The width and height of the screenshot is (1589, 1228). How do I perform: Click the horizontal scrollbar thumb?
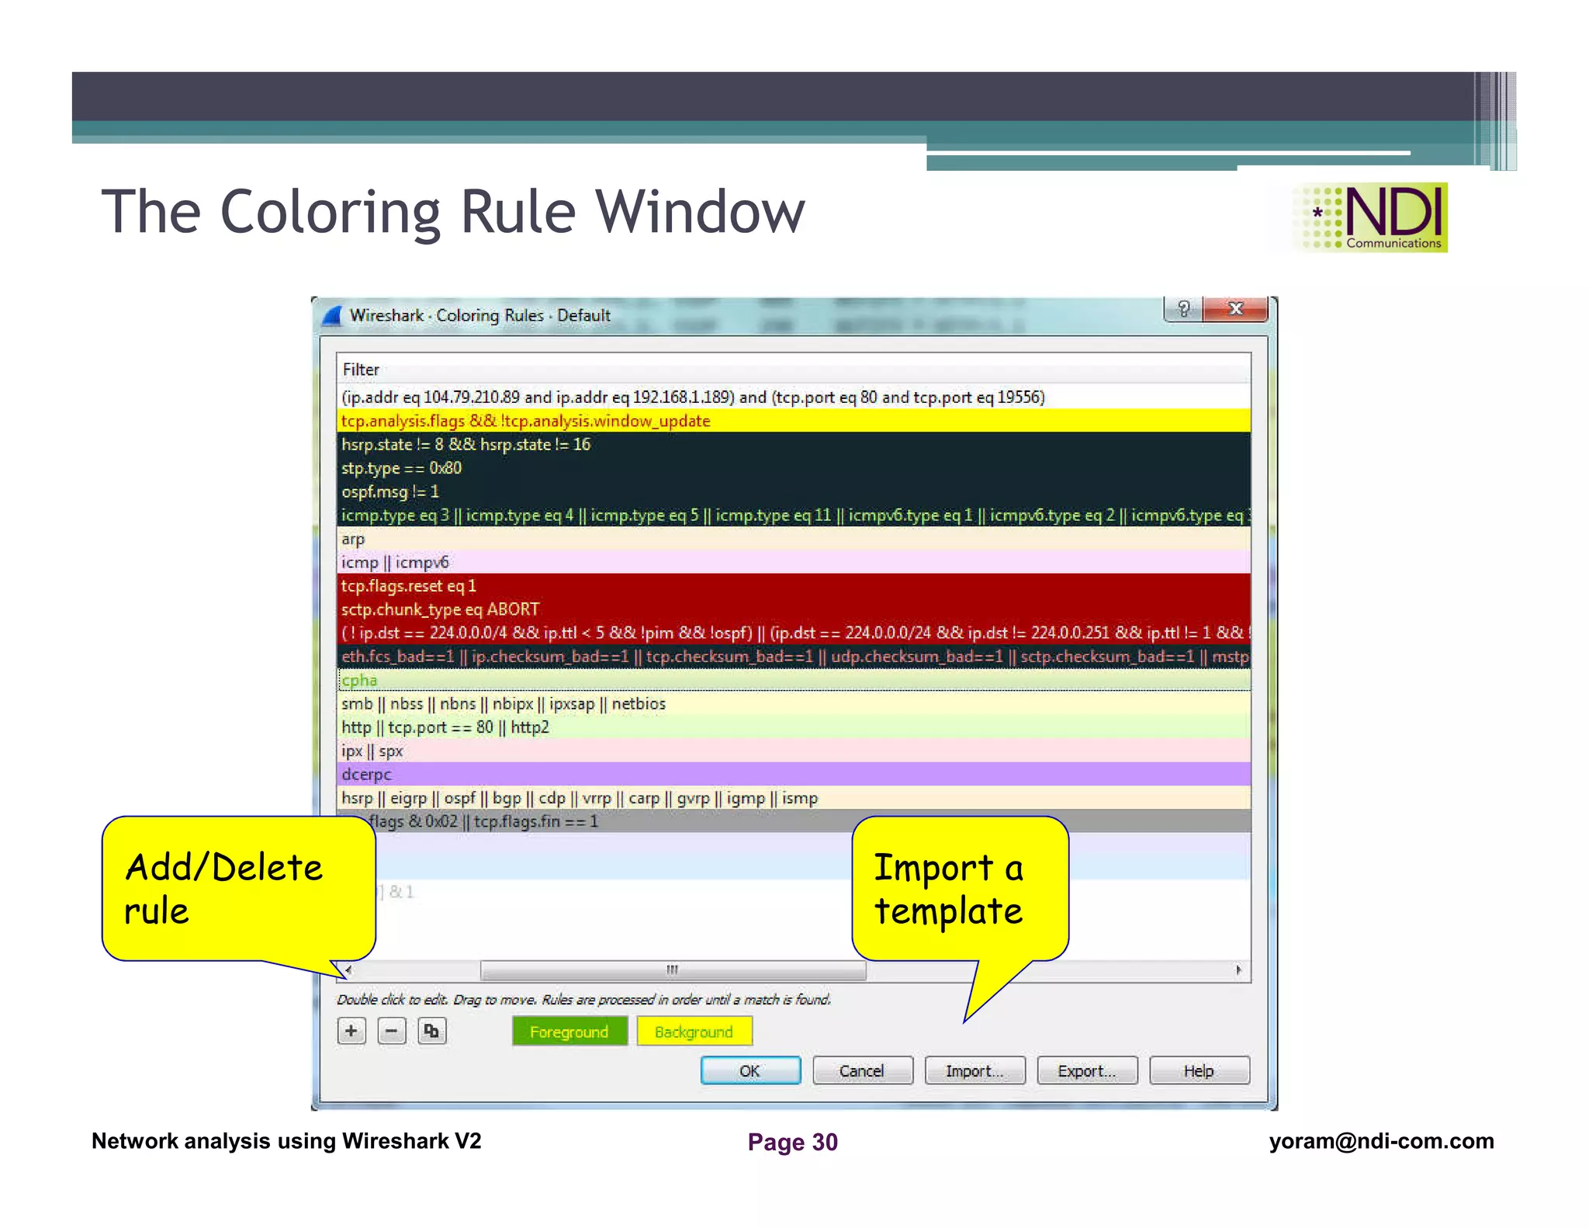pyautogui.click(x=673, y=970)
